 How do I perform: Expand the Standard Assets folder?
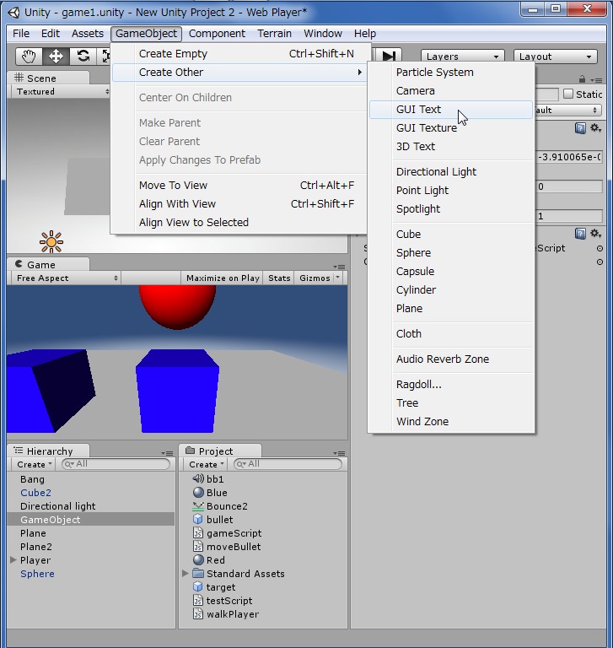click(x=186, y=574)
